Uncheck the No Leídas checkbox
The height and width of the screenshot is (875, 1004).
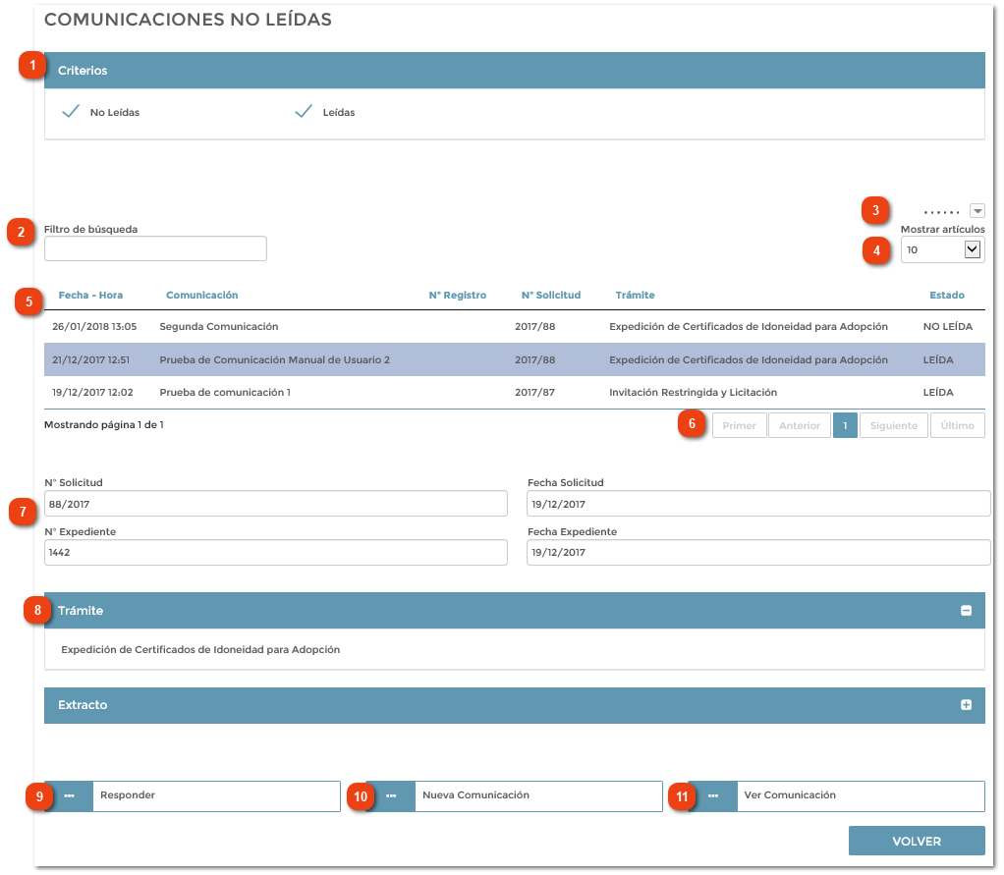click(x=70, y=111)
